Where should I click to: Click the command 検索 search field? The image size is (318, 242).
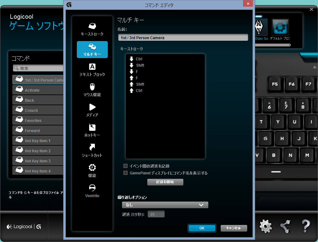(x=38, y=68)
